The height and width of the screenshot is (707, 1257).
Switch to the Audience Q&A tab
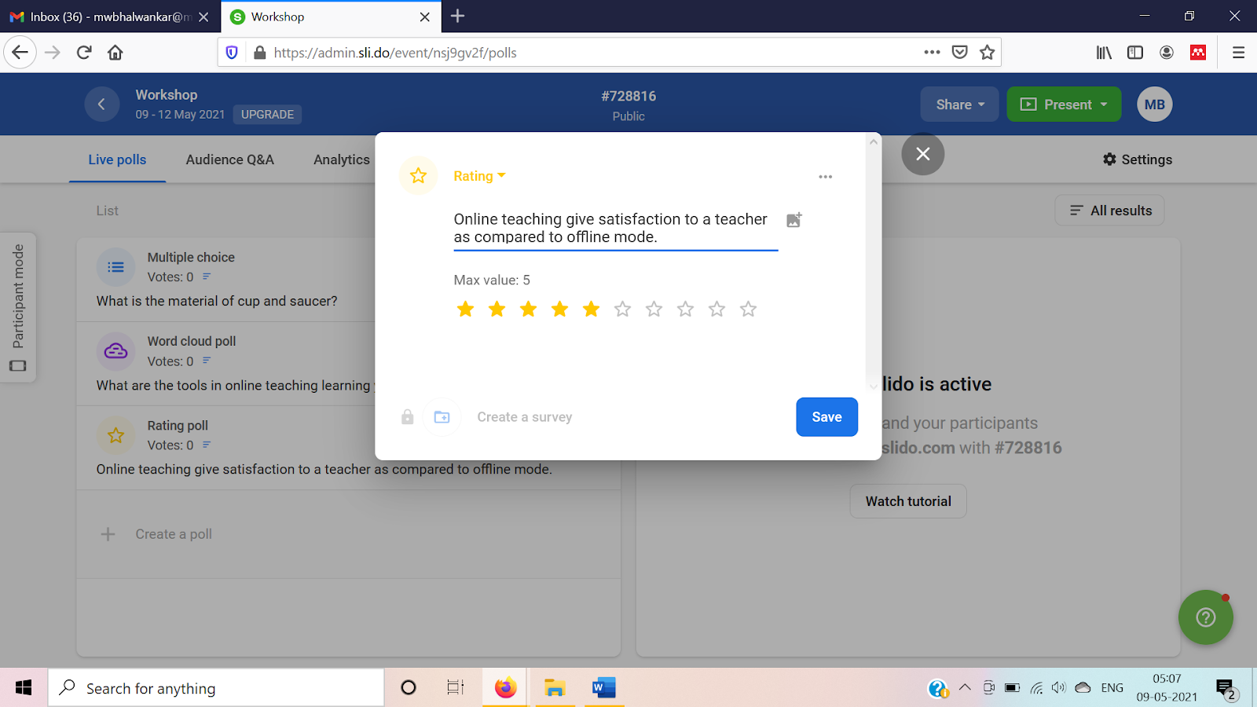(x=230, y=159)
